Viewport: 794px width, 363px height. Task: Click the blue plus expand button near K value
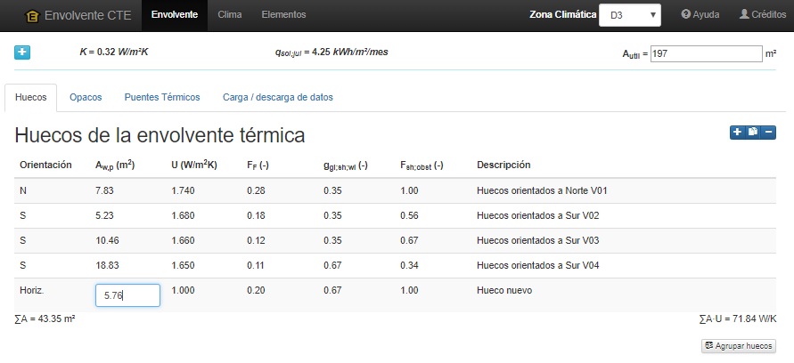22,52
